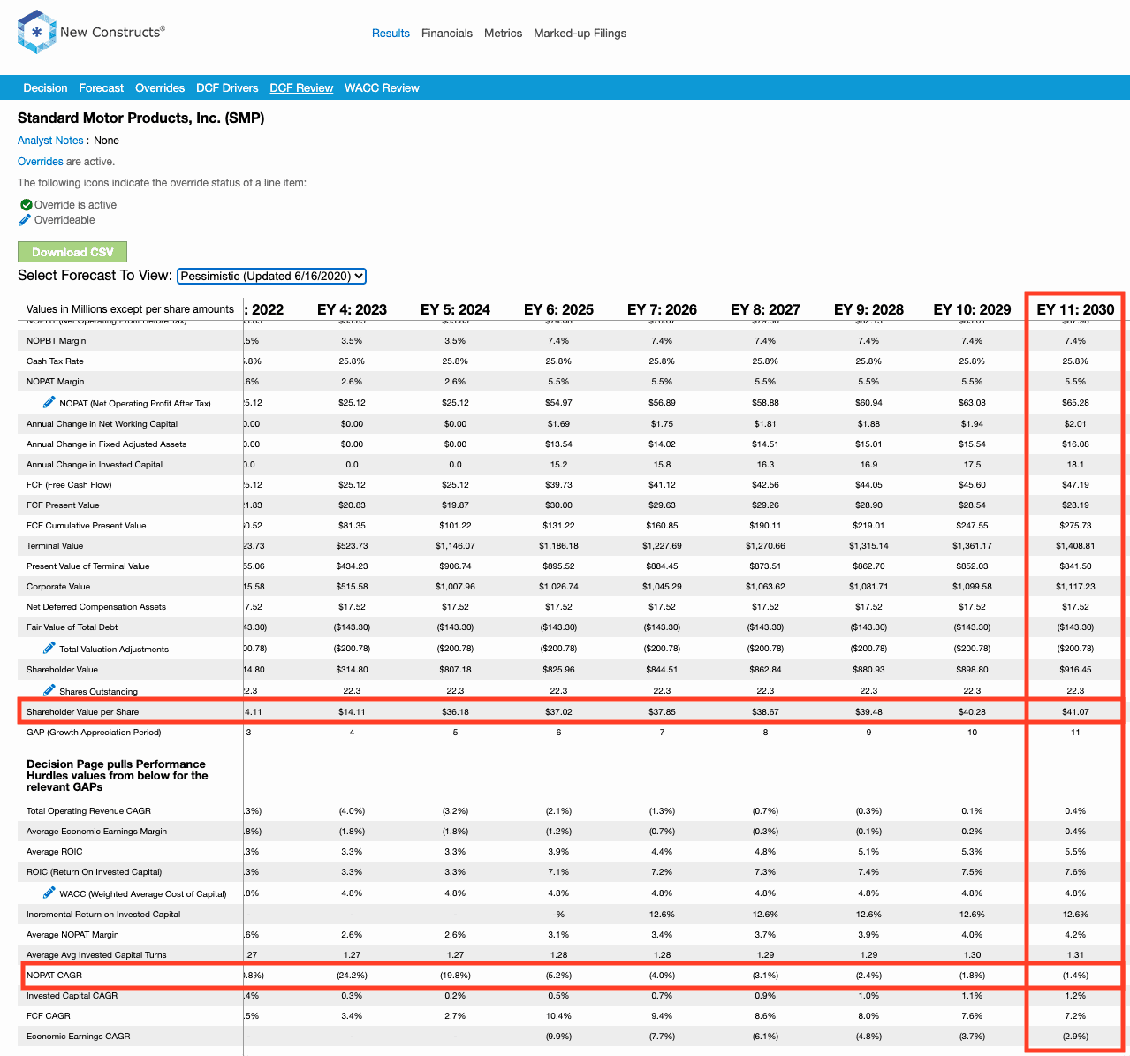Click the EY 8: 2027 column header
This screenshot has height=1056, width=1130.
click(765, 309)
